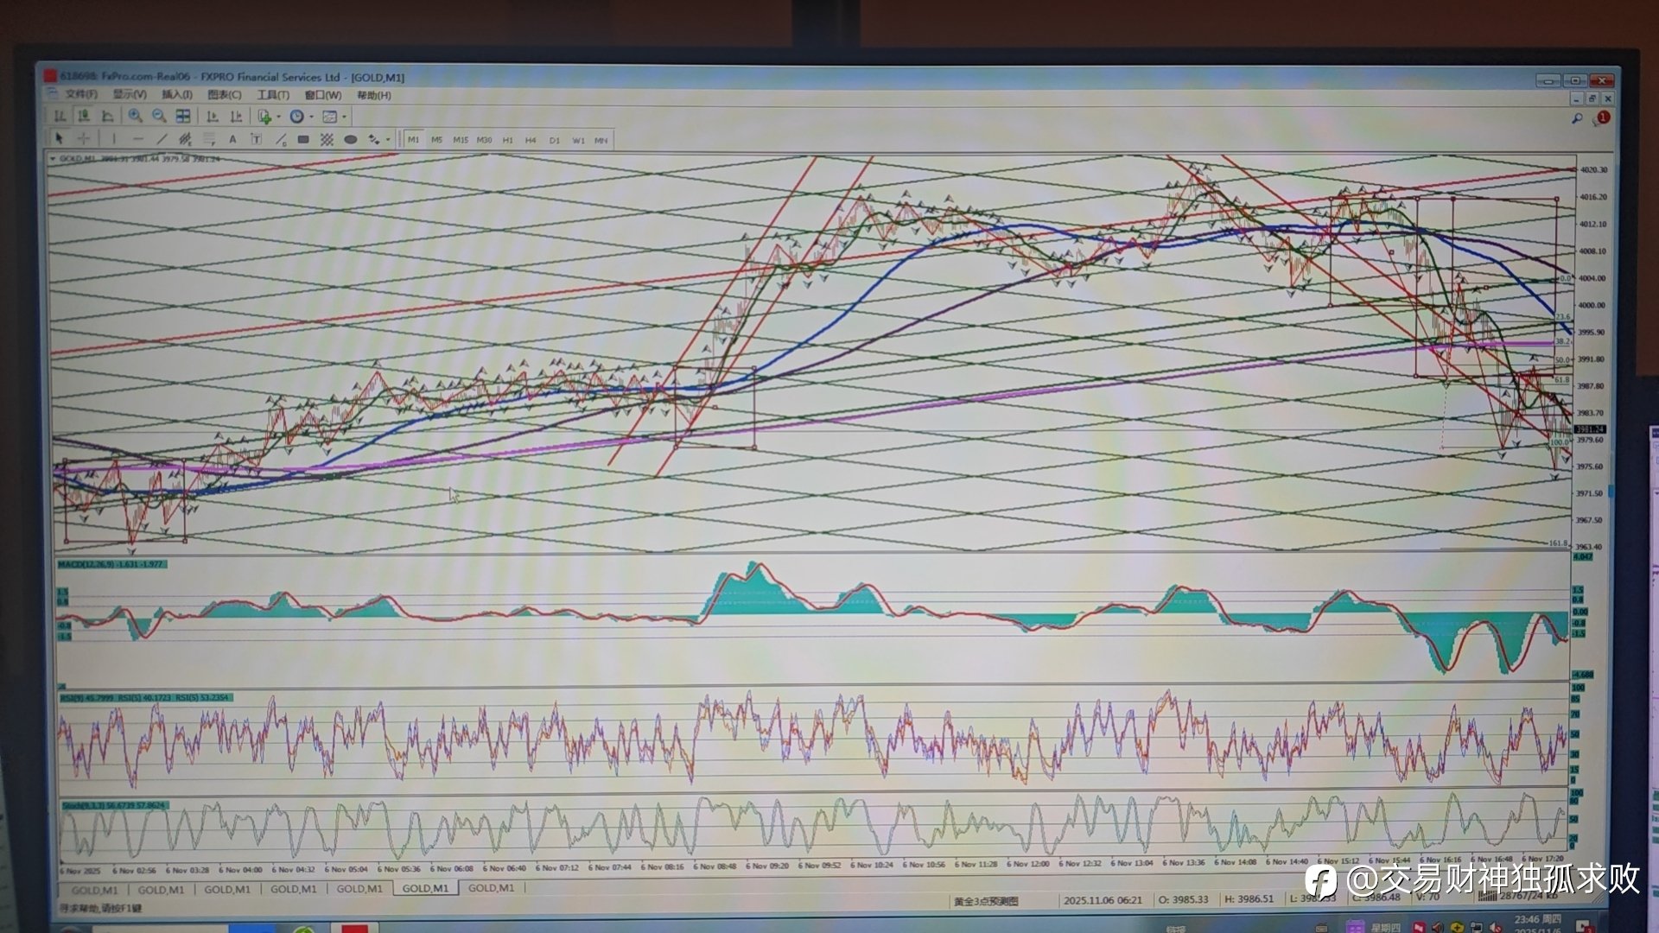
Task: Click the red notification badge
Action: pos(1604,117)
